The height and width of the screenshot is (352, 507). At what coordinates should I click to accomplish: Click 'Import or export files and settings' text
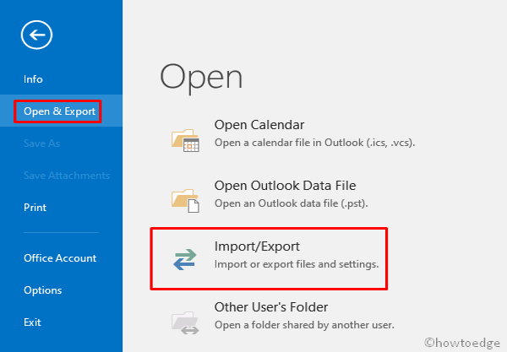coord(296,263)
